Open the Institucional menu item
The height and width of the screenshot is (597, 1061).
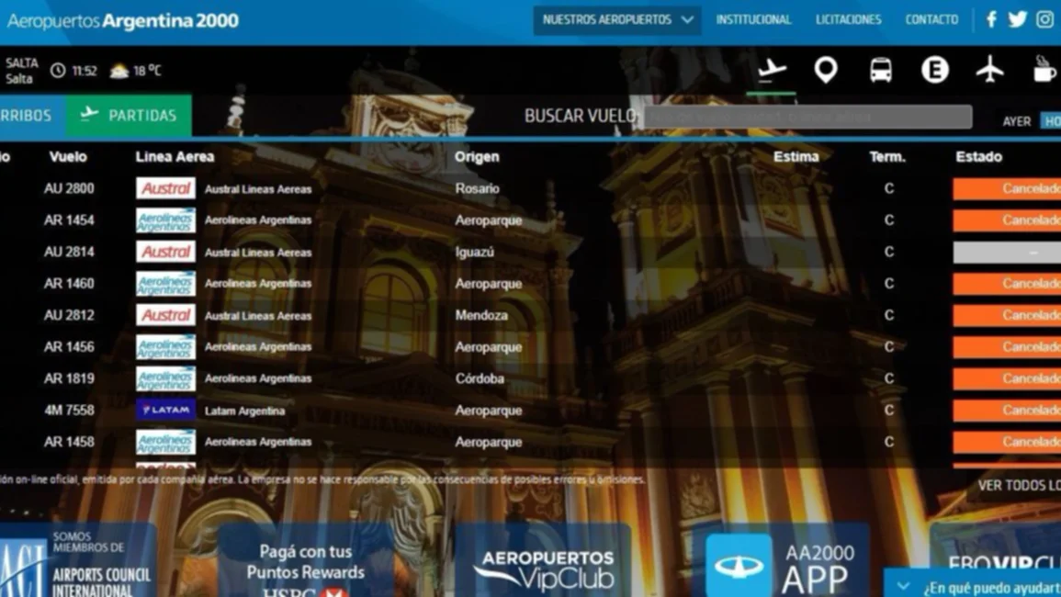coord(753,19)
